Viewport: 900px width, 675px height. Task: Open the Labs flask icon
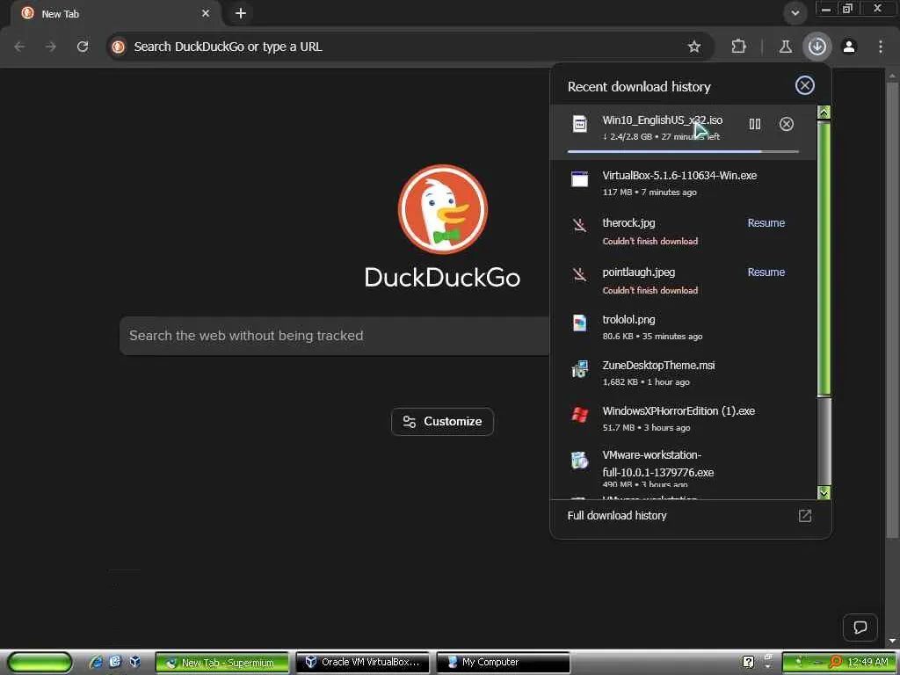pos(785,47)
